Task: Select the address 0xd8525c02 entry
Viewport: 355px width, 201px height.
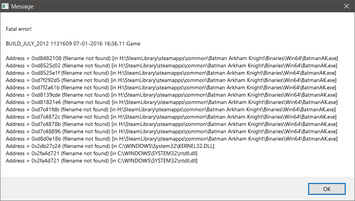Action: tap(171, 65)
